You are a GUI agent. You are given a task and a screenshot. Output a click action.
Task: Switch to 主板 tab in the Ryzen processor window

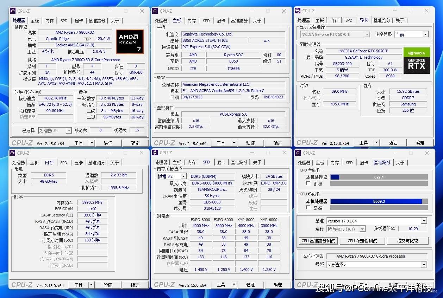35,21
